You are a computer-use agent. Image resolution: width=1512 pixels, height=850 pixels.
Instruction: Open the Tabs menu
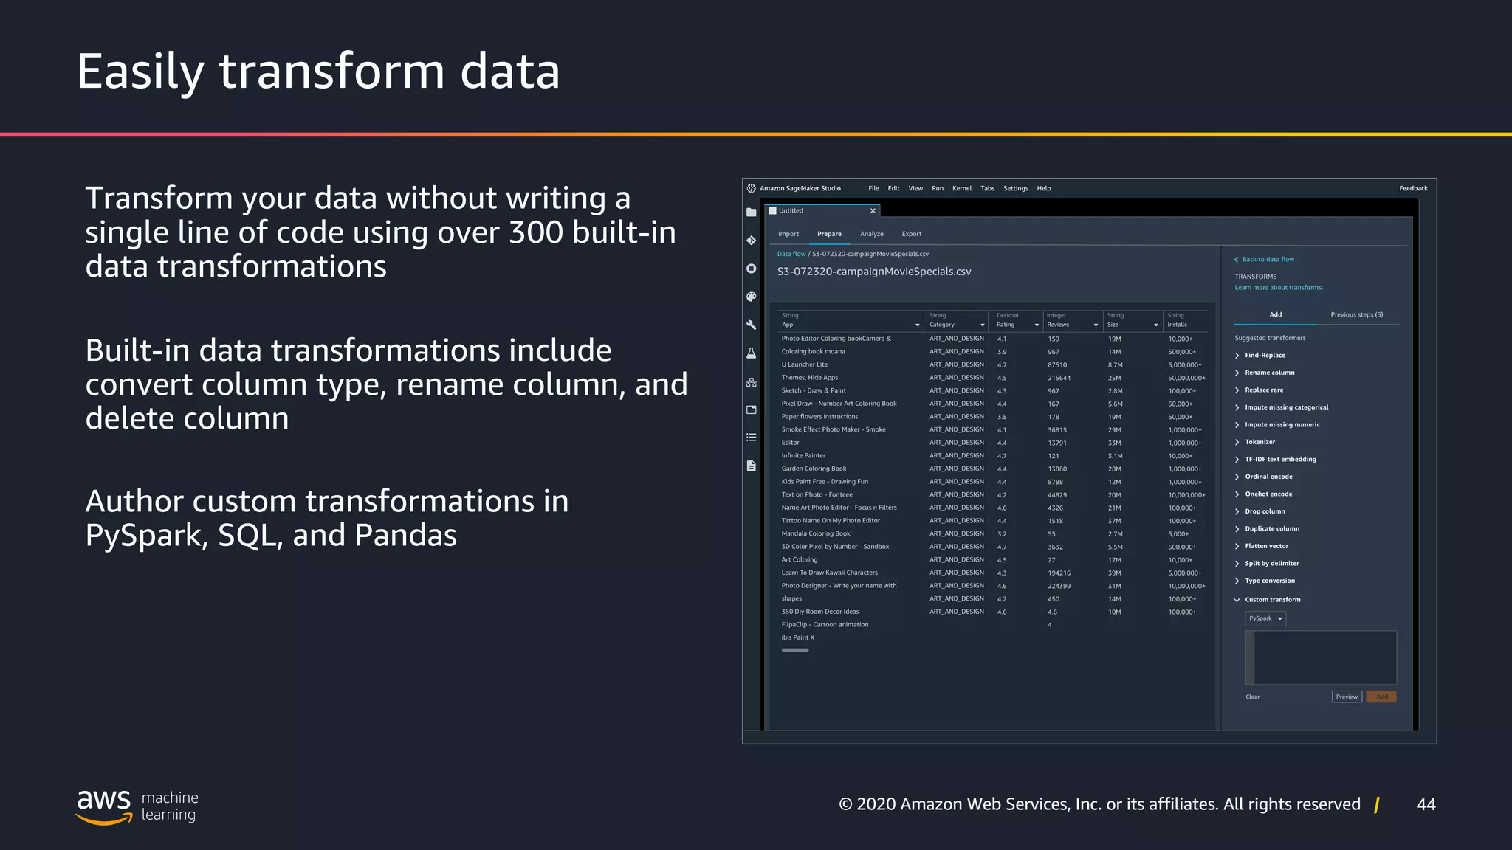click(987, 188)
